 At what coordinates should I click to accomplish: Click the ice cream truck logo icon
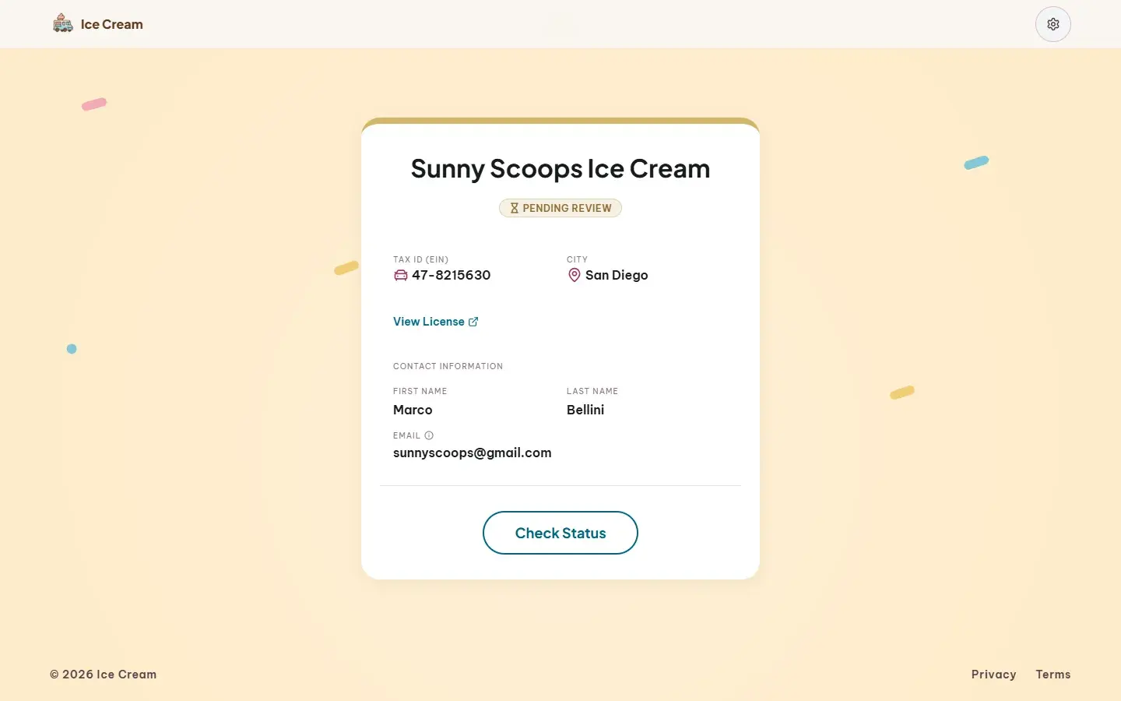[63, 23]
